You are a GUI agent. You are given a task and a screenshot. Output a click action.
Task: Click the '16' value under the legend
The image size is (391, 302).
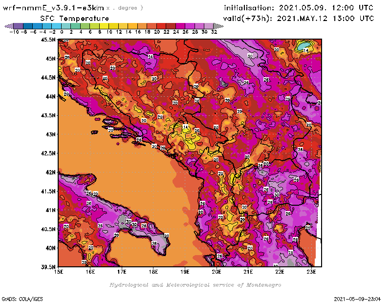pos(138,32)
